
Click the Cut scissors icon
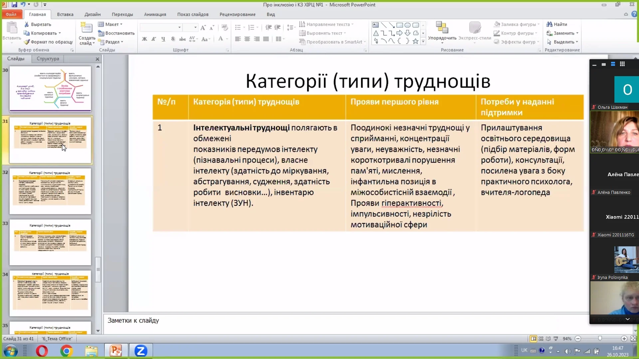click(27, 24)
